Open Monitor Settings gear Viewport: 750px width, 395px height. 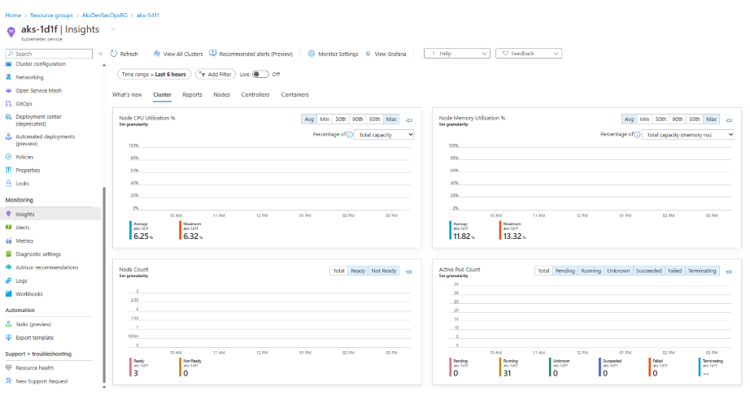coord(312,54)
